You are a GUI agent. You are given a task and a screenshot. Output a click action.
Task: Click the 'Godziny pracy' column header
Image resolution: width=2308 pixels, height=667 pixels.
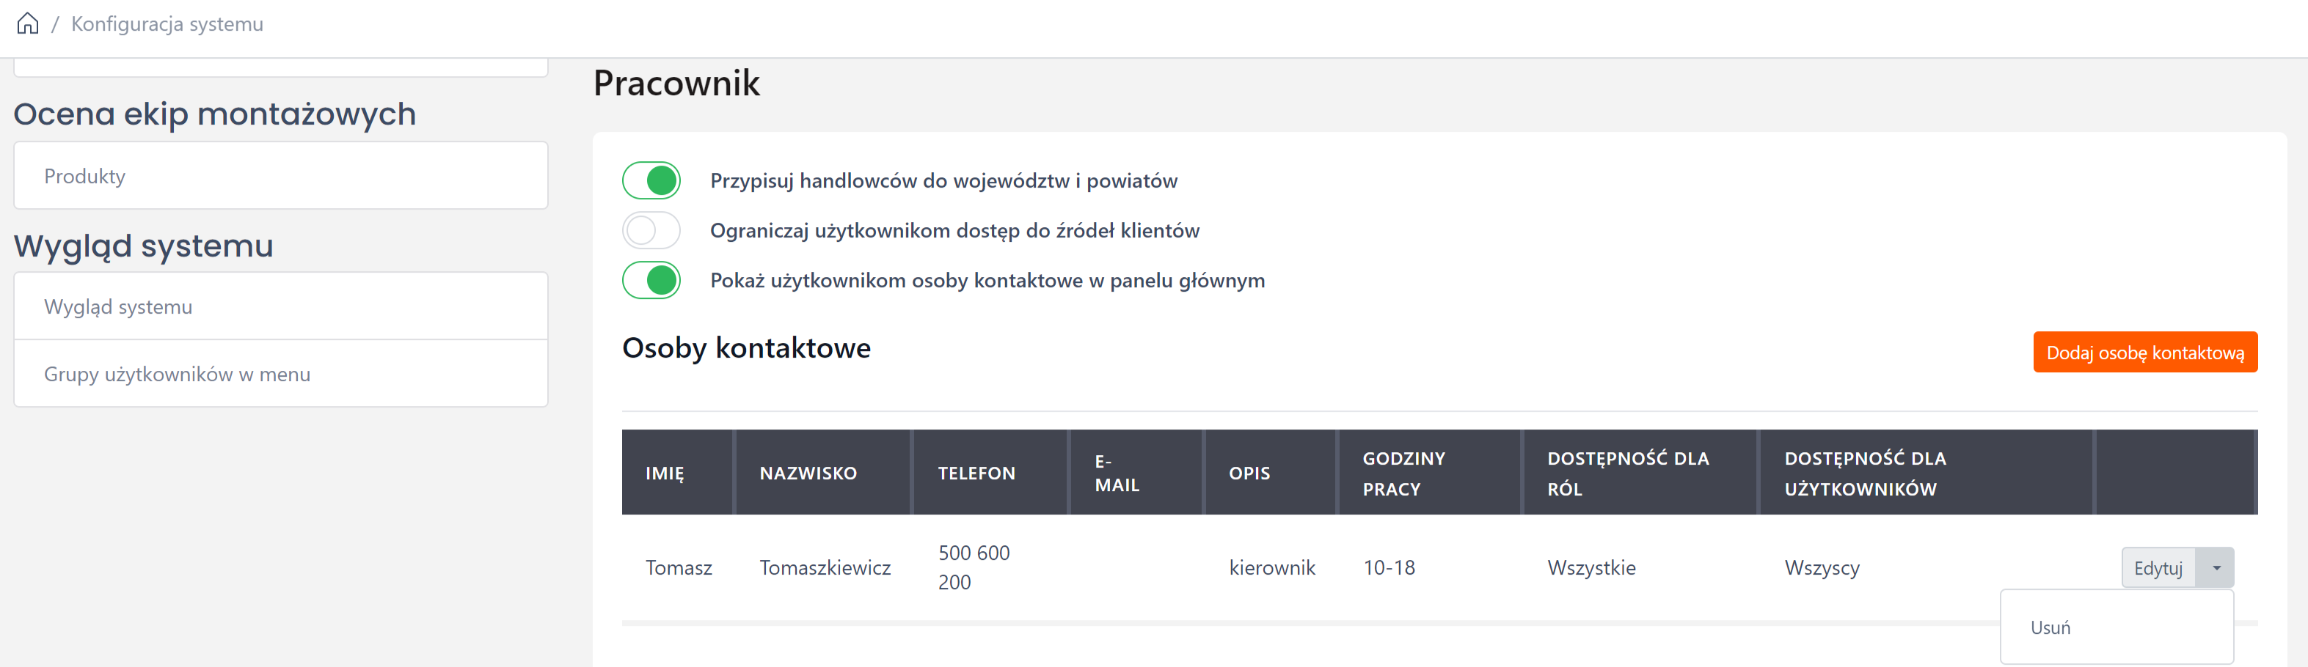coord(1403,473)
